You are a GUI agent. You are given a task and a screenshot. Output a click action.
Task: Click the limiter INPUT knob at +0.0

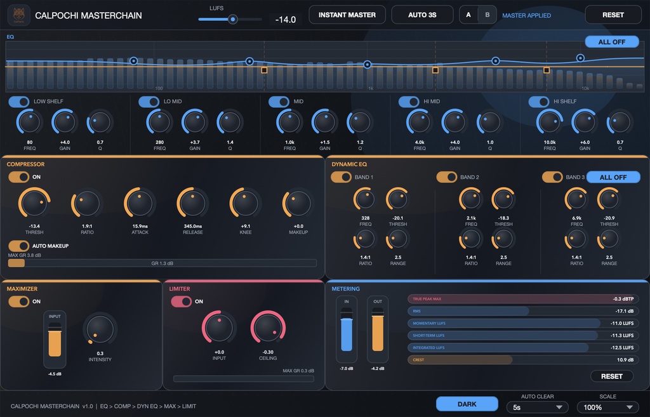click(219, 328)
